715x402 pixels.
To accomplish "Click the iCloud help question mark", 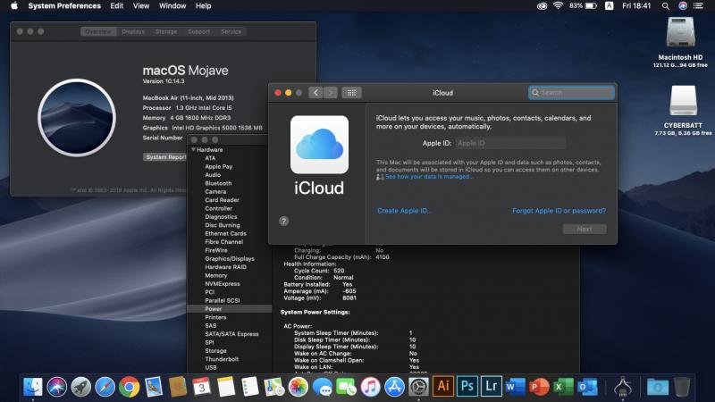I will (x=283, y=221).
